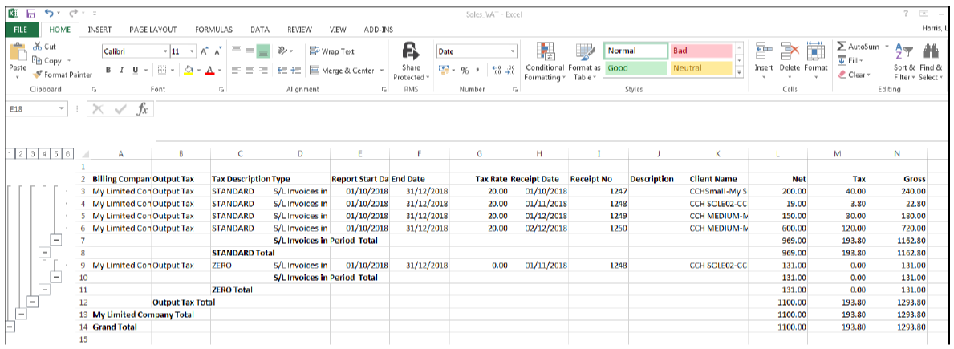Click the Increase Indent icon
The height and width of the screenshot is (349, 954).
296,71
